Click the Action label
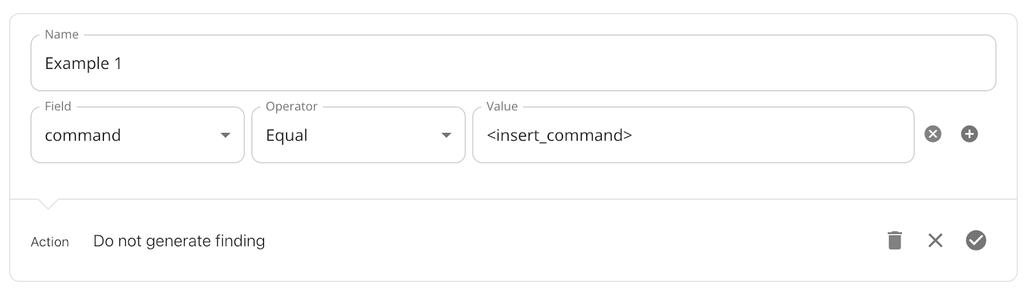Image resolution: width=1033 pixels, height=292 pixels. [50, 242]
